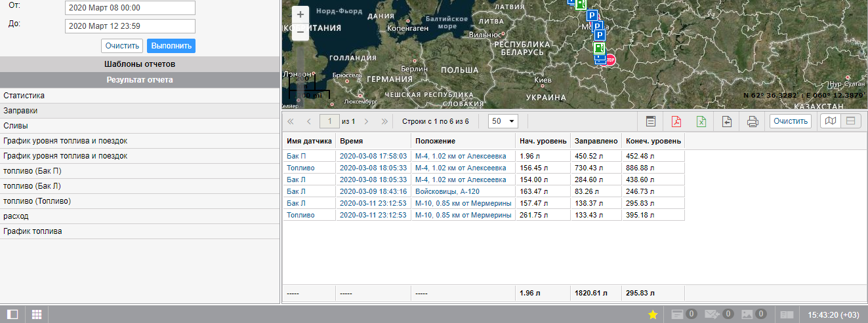The width and height of the screenshot is (868, 323).
Task: Collapse the Результат отчета section header
Action: pos(140,80)
